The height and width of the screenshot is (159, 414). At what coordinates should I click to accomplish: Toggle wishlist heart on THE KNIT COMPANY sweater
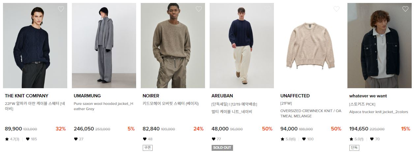pyautogui.click(x=61, y=9)
